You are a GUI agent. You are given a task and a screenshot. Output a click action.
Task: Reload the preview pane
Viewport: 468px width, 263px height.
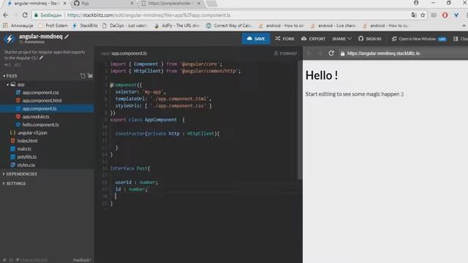point(331,53)
